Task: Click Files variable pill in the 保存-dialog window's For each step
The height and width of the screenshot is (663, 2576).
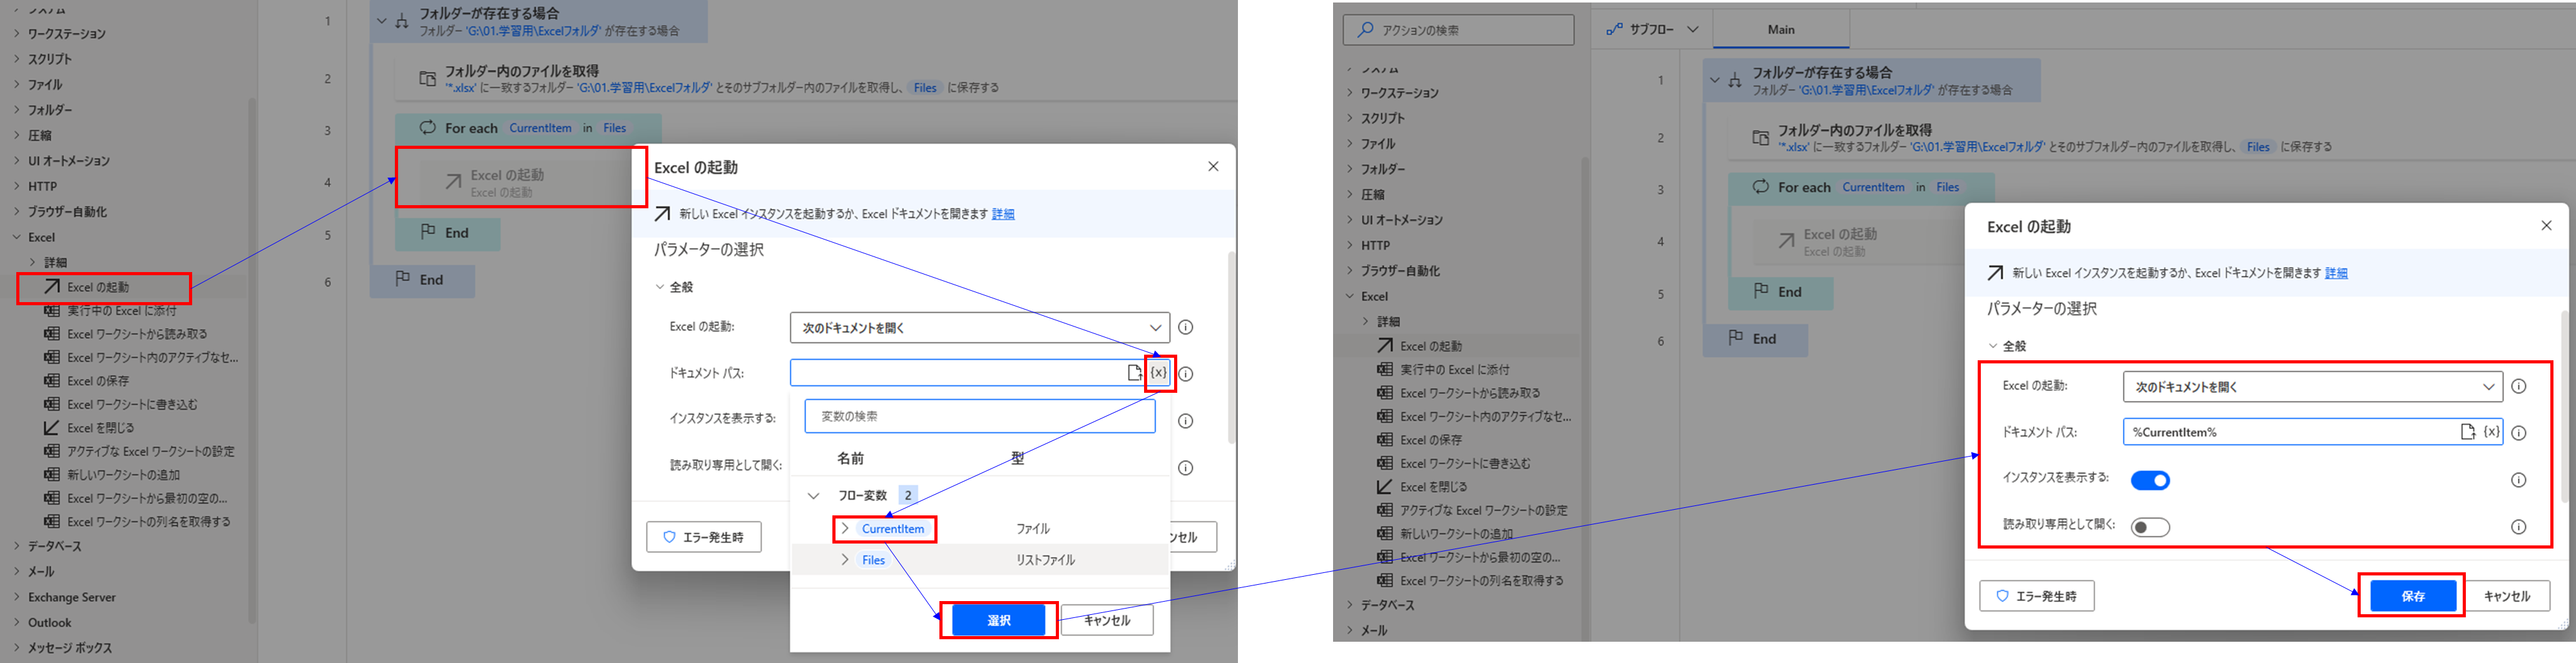Action: (x=1947, y=187)
